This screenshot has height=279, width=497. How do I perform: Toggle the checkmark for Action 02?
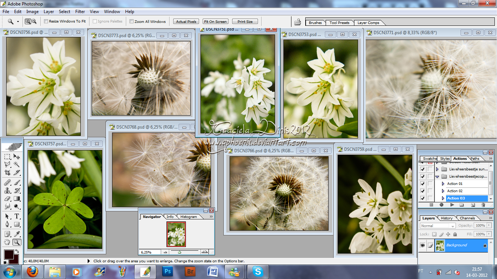click(422, 191)
